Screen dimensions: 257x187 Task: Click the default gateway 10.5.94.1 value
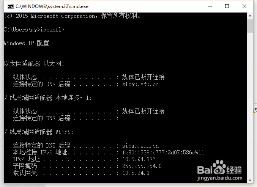136,173
